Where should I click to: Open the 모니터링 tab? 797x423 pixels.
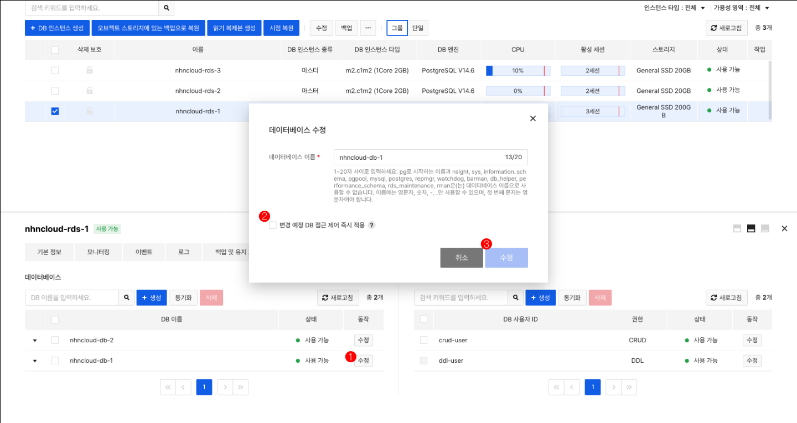(98, 252)
